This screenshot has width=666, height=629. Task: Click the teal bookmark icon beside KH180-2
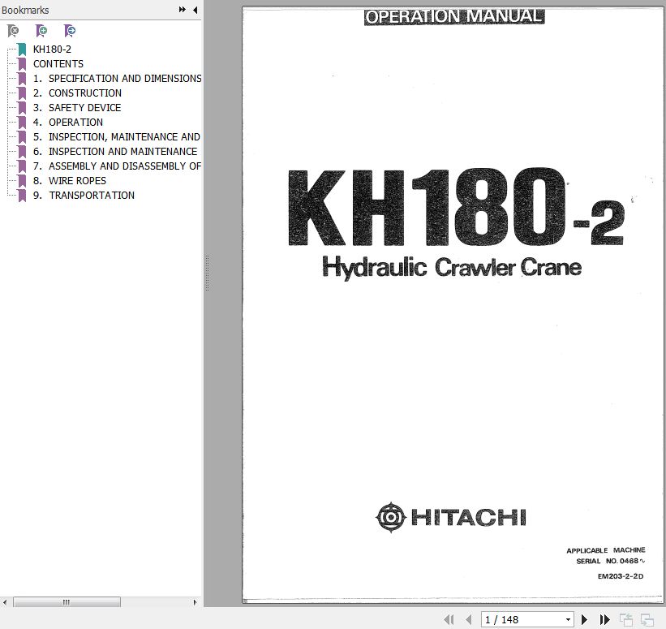tap(22, 50)
